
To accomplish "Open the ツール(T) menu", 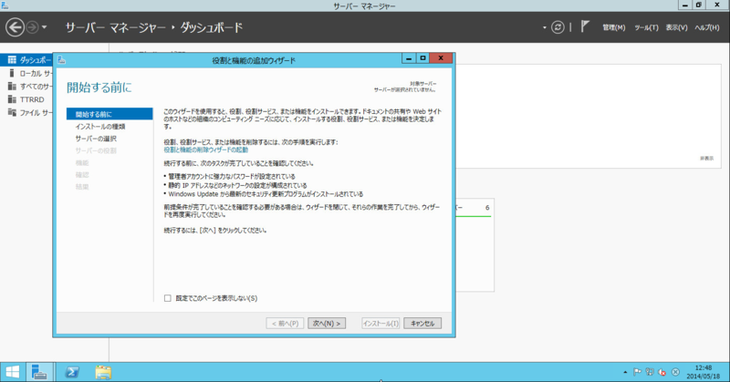I will [x=646, y=27].
